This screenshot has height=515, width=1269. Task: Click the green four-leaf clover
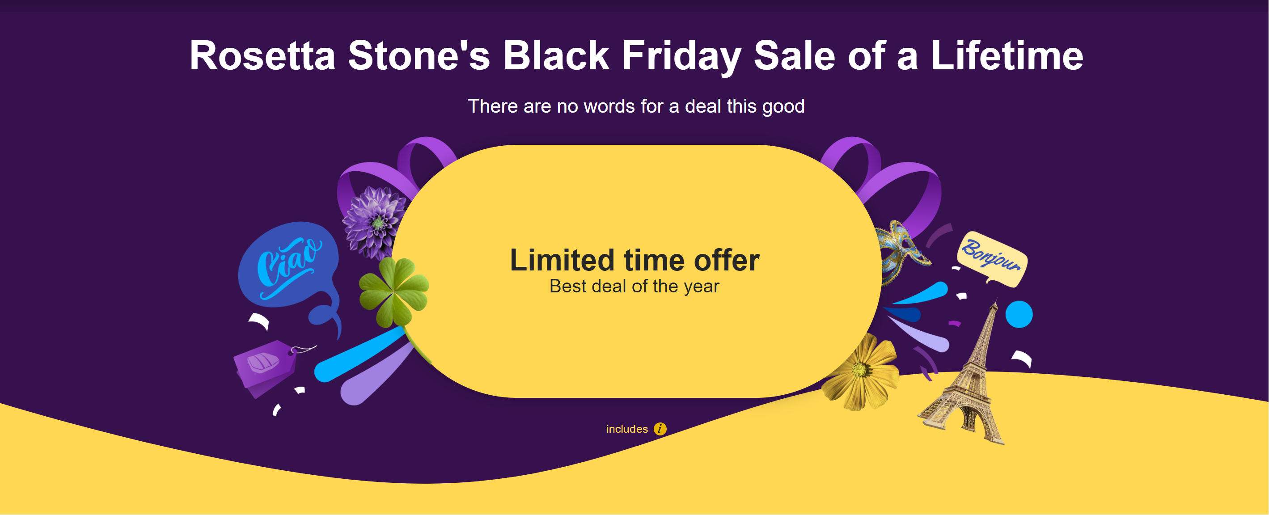point(393,291)
